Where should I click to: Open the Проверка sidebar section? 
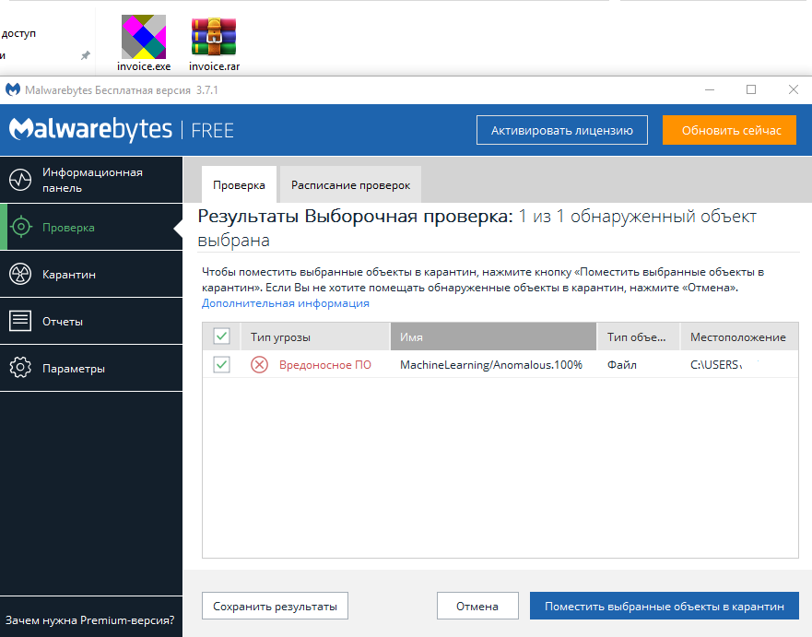click(91, 227)
